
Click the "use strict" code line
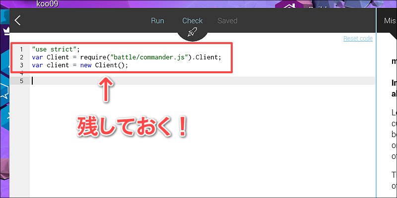56,49
